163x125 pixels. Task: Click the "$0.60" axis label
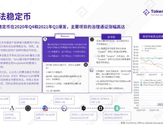[136, 64]
